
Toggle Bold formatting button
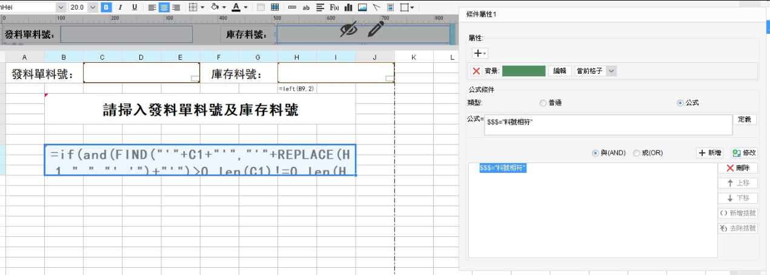pos(107,7)
